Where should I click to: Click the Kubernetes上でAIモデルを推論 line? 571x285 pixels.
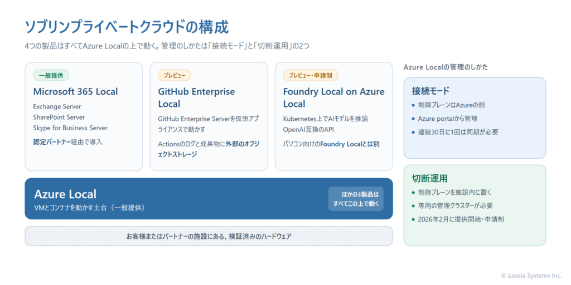tap(325, 119)
